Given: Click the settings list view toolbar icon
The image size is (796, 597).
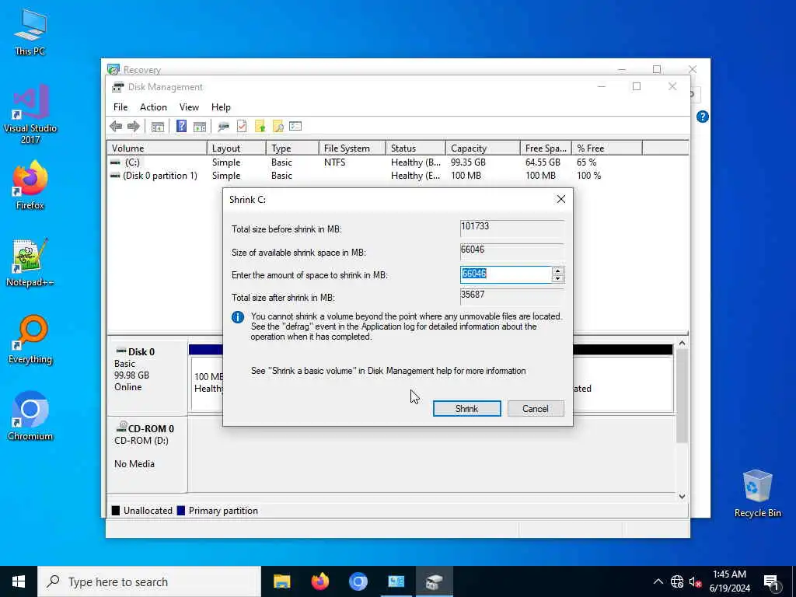Looking at the screenshot, I should (295, 126).
